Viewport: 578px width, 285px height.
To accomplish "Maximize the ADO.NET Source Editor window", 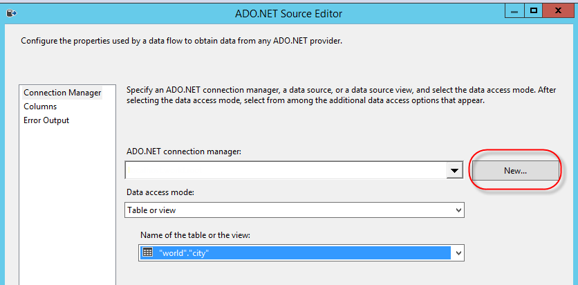I will click(534, 12).
